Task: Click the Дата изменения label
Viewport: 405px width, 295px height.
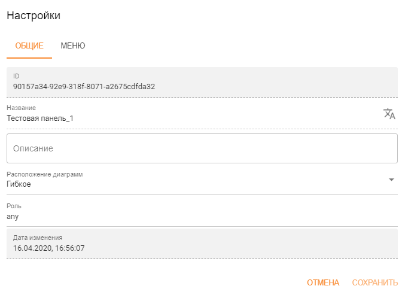Action: point(38,238)
